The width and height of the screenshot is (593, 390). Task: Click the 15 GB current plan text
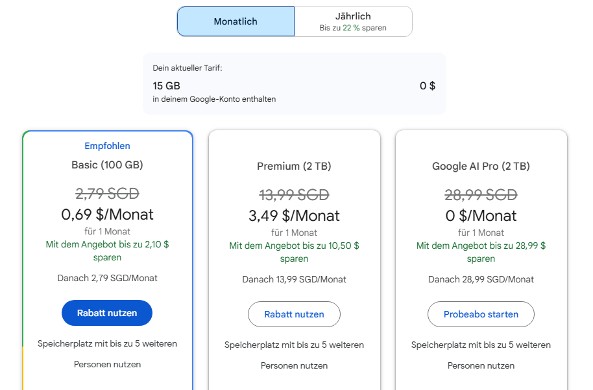pyautogui.click(x=167, y=86)
